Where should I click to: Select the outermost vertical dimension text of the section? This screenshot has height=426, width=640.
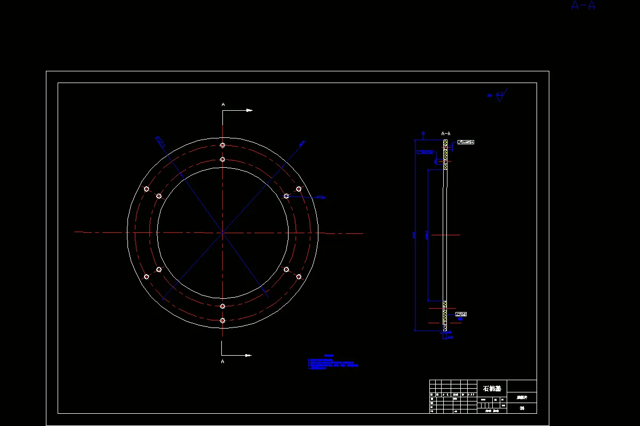(414, 234)
